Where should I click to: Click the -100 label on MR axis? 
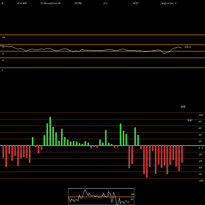point(201,181)
